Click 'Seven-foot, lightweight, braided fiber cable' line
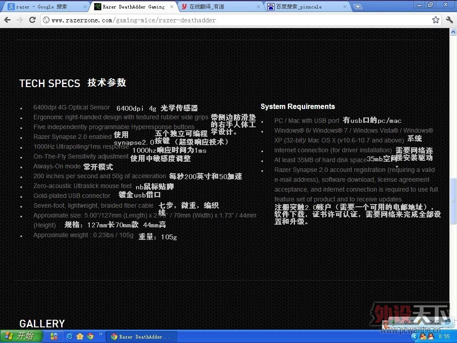Screen dimensions: 457x343 pos(93,205)
